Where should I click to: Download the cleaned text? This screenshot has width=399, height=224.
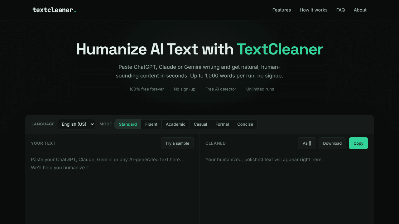[x=332, y=143]
